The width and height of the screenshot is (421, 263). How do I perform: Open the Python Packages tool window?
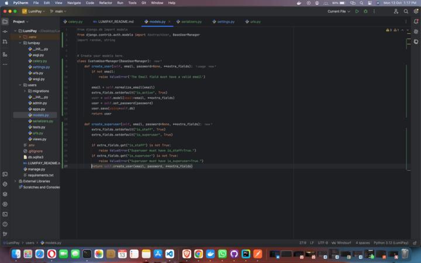point(5,194)
